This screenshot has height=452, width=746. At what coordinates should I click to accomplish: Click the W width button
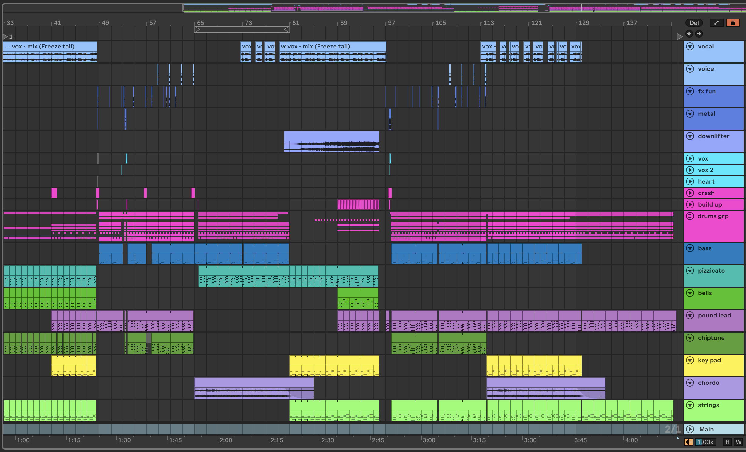[738, 442]
